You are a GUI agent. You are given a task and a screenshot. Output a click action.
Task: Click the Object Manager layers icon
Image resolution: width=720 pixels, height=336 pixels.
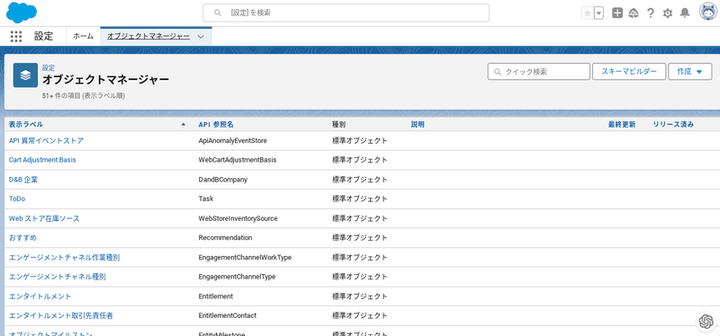25,75
